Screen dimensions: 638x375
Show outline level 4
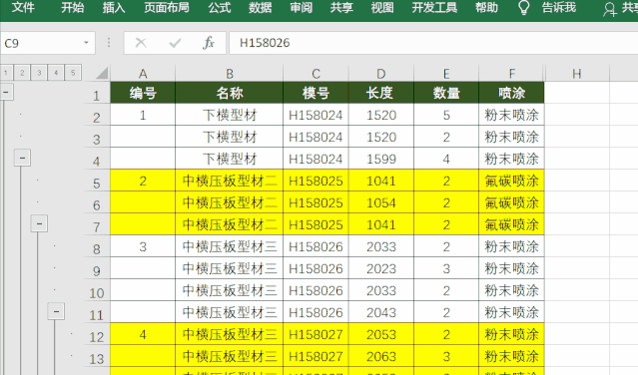(x=56, y=73)
